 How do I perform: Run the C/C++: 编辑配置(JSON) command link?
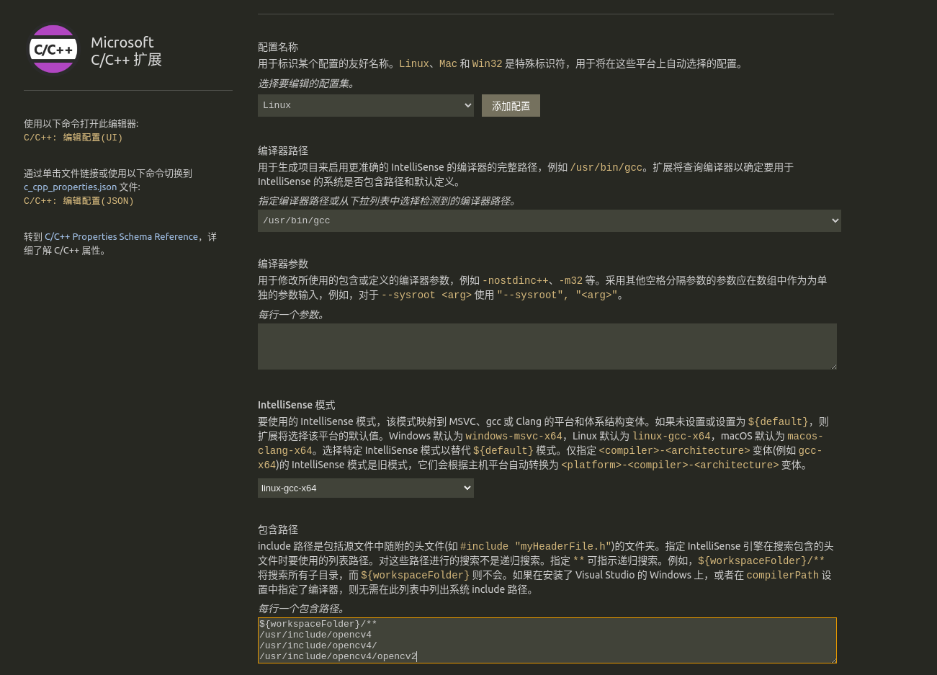click(79, 201)
